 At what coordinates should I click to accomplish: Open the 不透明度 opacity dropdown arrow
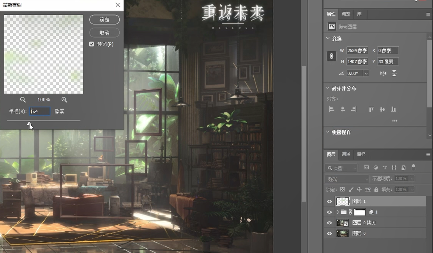coord(412,179)
